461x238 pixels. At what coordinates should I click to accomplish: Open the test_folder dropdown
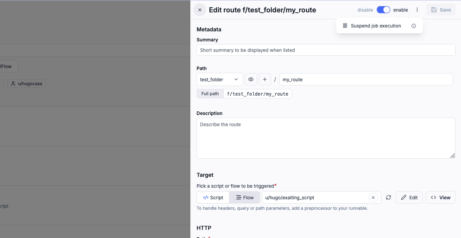coord(219,79)
